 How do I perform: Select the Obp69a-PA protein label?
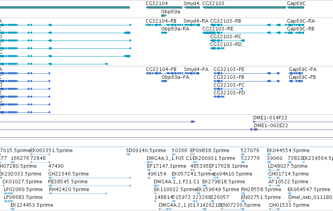pos(175,77)
